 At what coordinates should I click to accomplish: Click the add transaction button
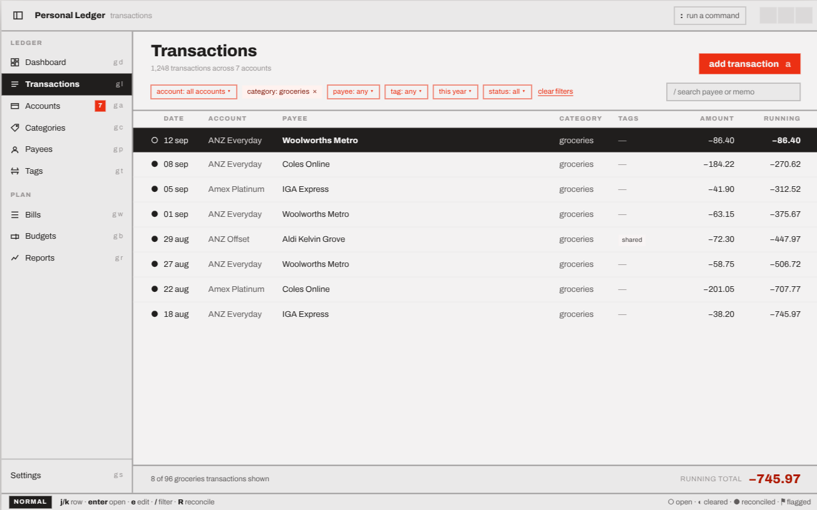[749, 64]
